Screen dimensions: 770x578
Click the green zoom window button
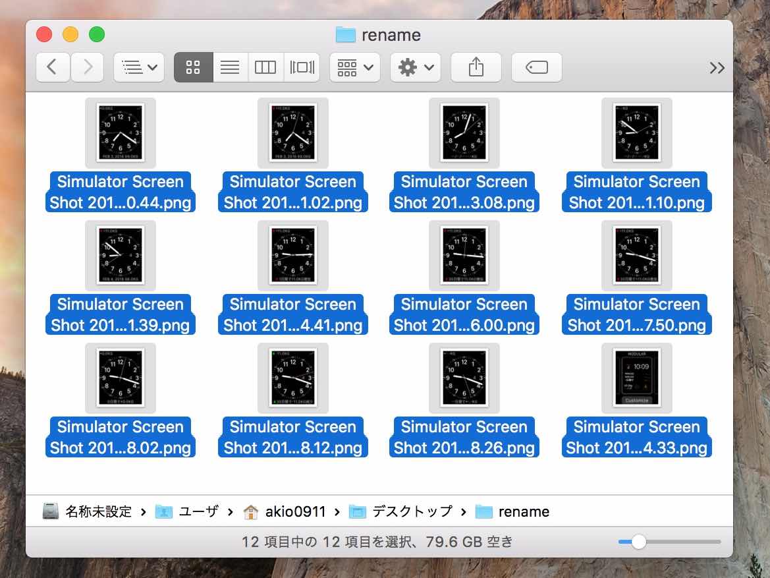click(x=97, y=34)
